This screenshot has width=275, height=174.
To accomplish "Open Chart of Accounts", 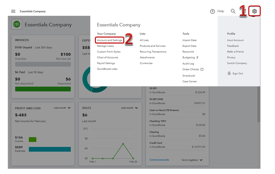I will point(108,57).
